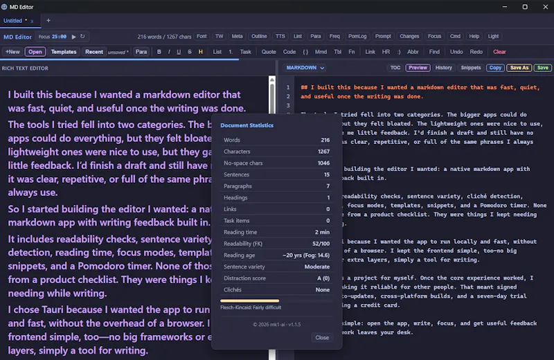Undo the last edit
554x360 pixels.
pos(456,52)
